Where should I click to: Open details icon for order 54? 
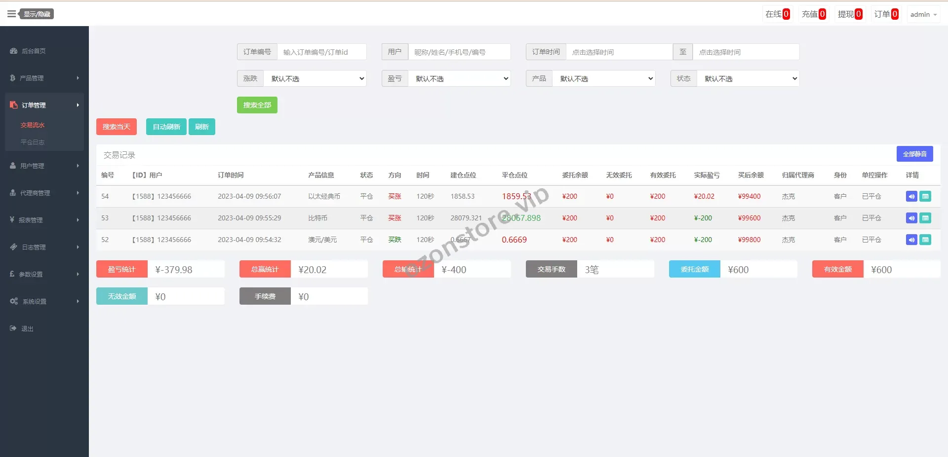925,196
